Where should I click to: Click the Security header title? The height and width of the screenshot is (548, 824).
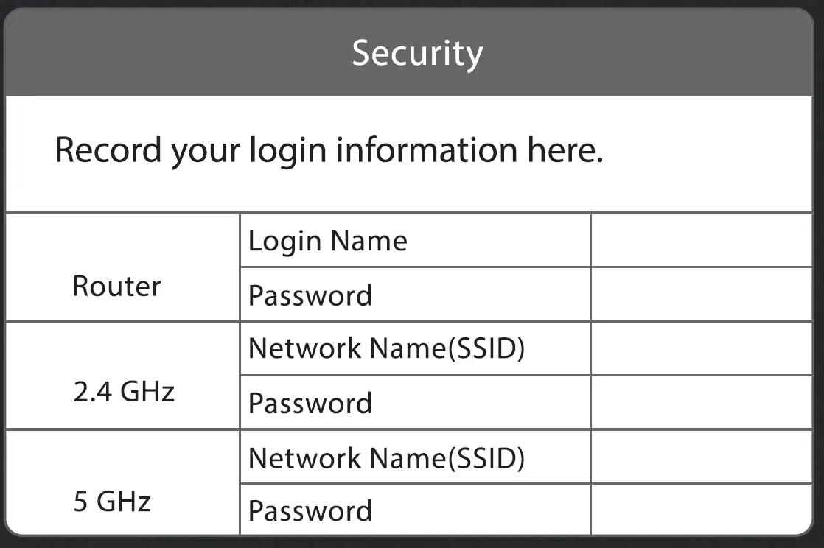pos(417,54)
